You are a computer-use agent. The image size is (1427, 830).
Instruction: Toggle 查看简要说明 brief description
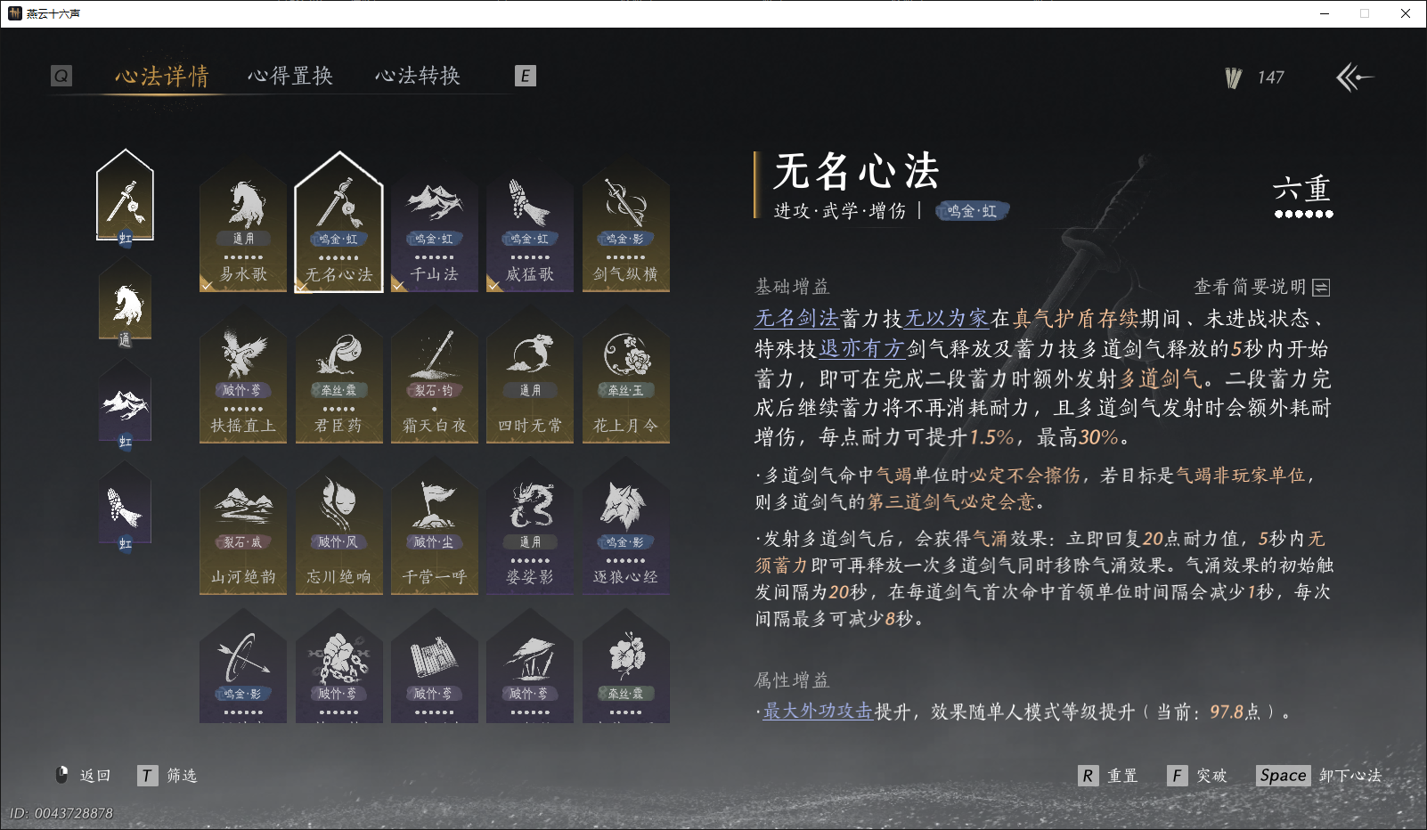[x=1262, y=287]
